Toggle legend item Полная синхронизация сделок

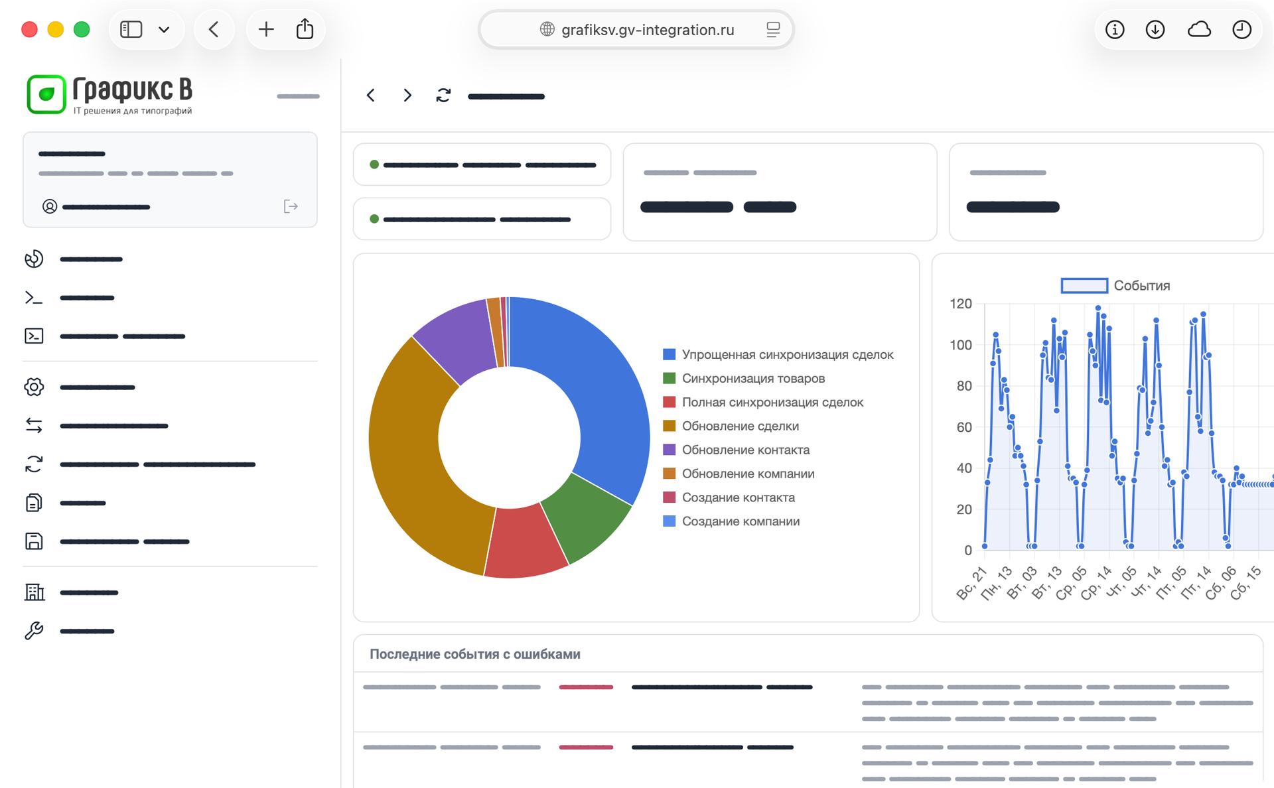tap(763, 402)
